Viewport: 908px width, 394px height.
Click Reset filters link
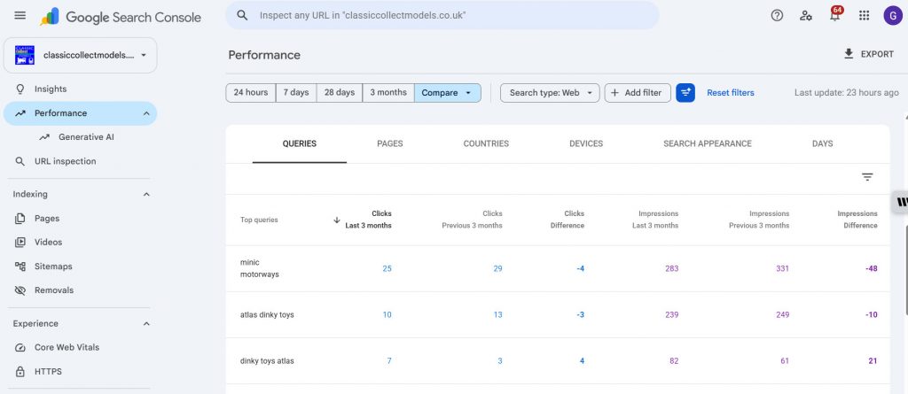(x=731, y=93)
